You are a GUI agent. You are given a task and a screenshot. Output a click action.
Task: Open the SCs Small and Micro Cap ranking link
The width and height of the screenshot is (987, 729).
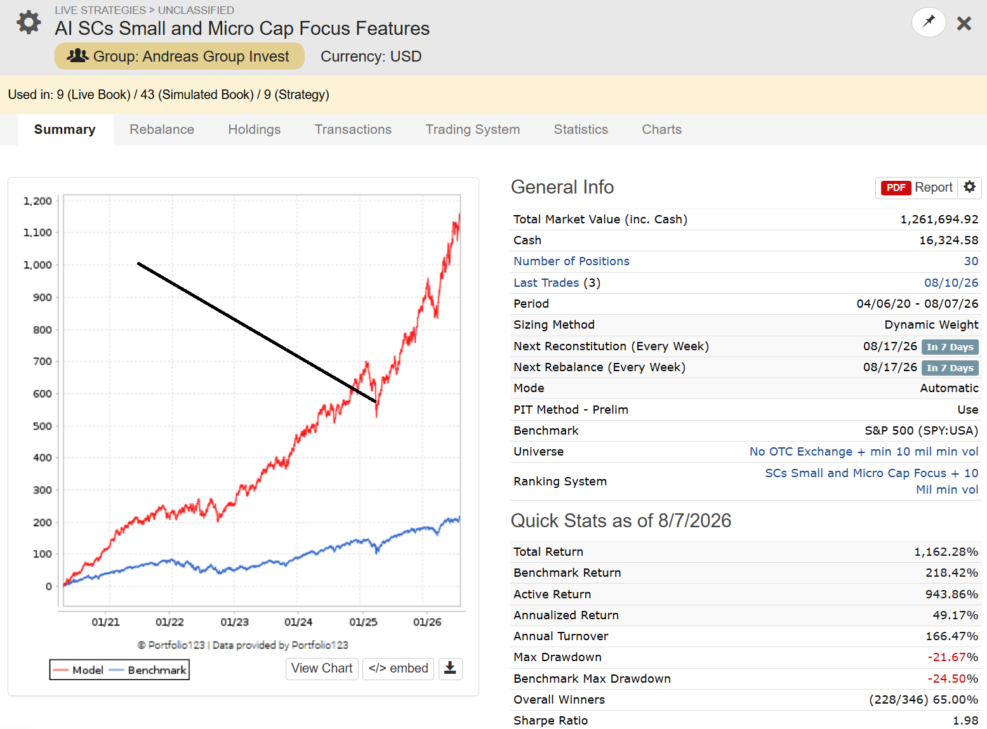[871, 482]
